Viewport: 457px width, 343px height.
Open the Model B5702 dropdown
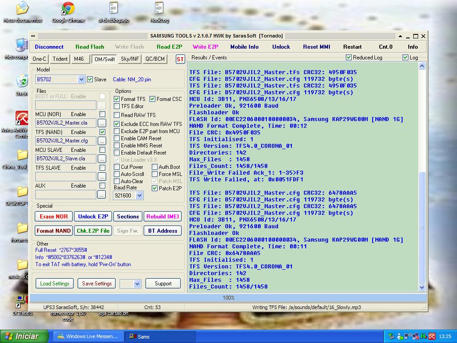click(x=81, y=79)
